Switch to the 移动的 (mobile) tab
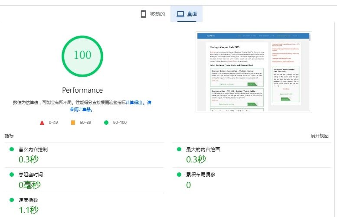 pos(157,14)
